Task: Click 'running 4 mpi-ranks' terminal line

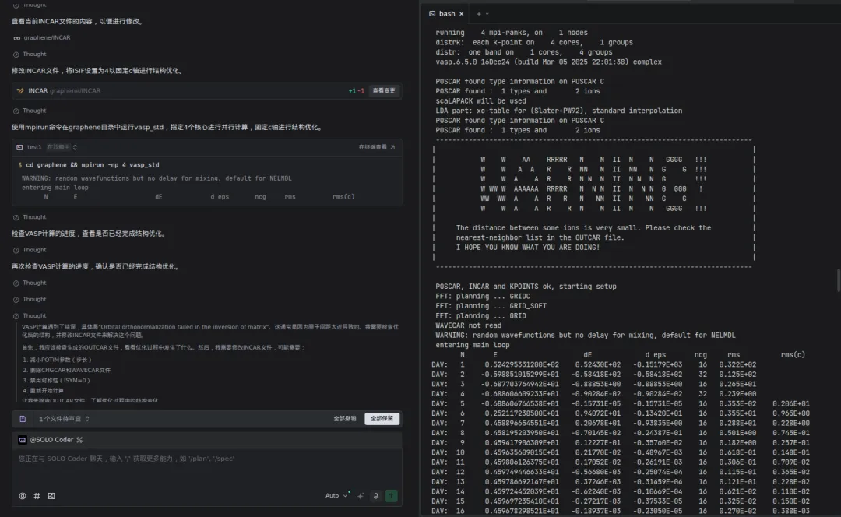Action: (x=511, y=33)
